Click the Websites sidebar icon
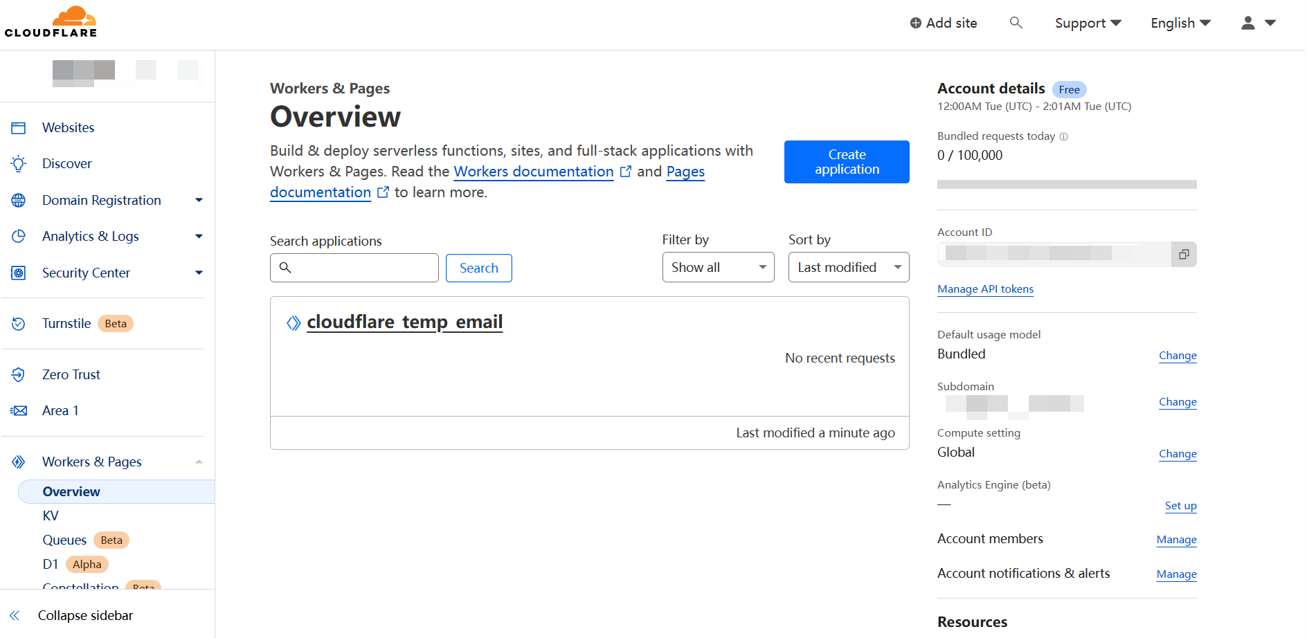 tap(19, 128)
